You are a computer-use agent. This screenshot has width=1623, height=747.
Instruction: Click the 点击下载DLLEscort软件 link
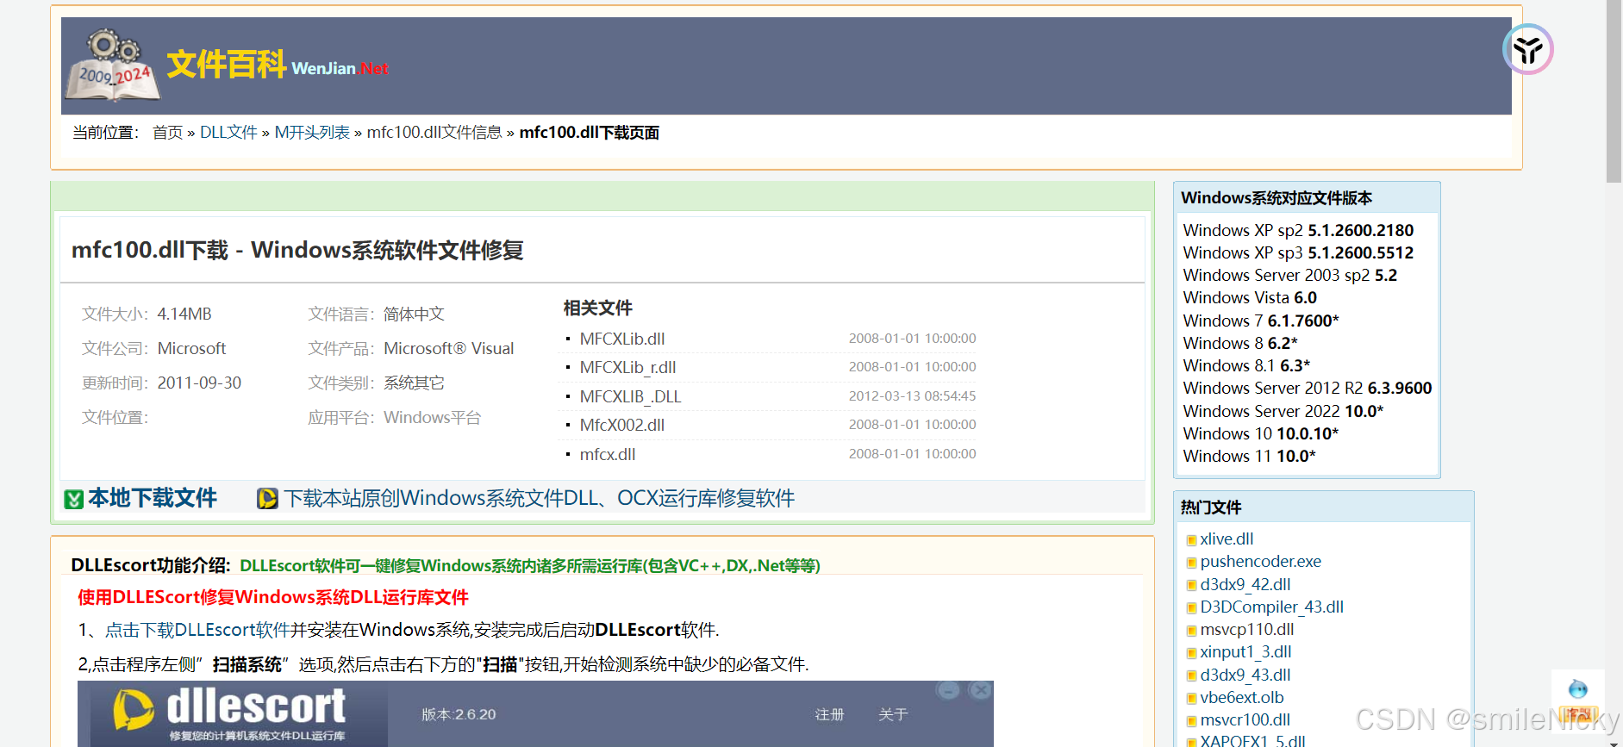click(x=197, y=630)
